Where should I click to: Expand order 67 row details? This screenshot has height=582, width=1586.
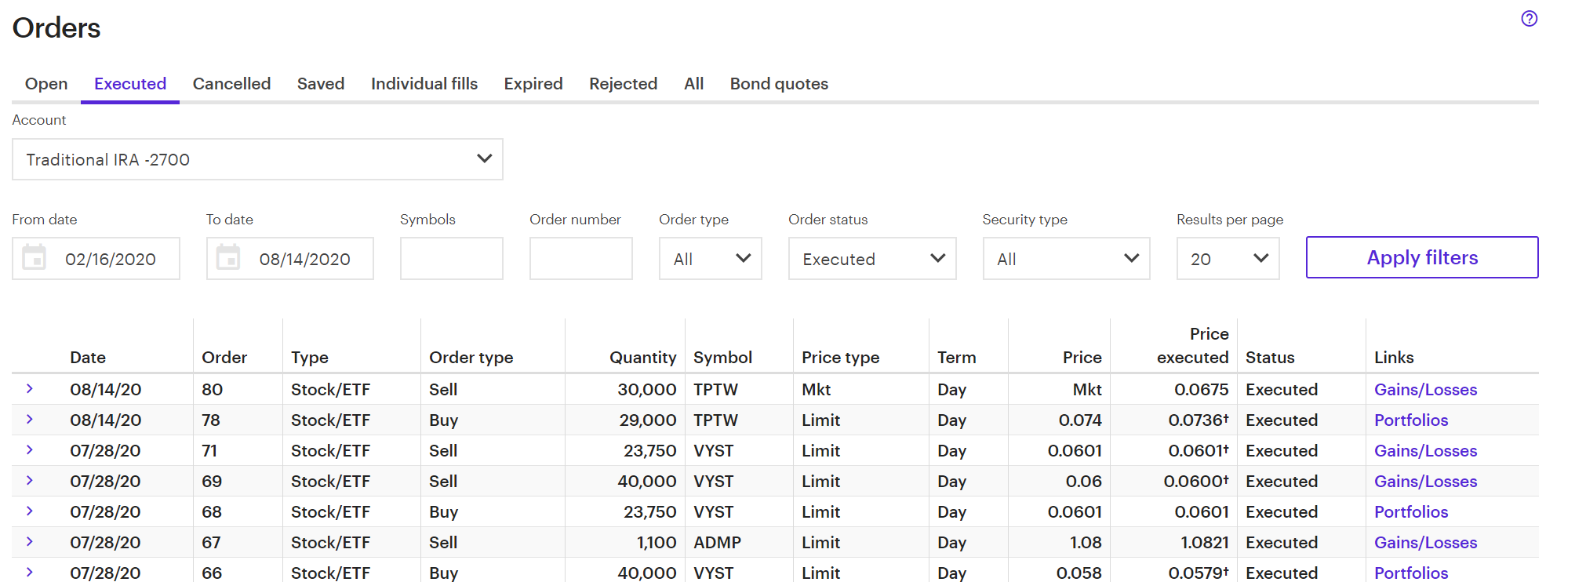[30, 542]
